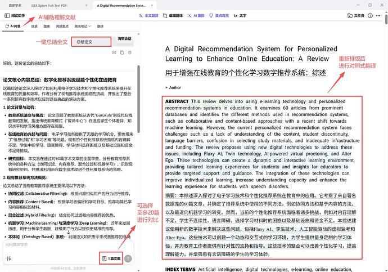Click the ABSTRACT heading text
Screen dimensions: 388x272
pos(177,101)
